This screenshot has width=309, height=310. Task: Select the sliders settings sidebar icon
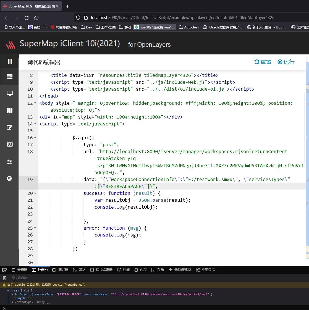pos(9,162)
